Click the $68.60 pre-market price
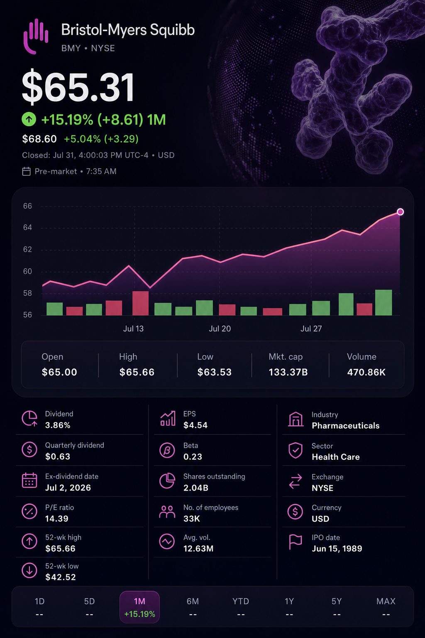This screenshot has width=425, height=638. pyautogui.click(x=39, y=139)
